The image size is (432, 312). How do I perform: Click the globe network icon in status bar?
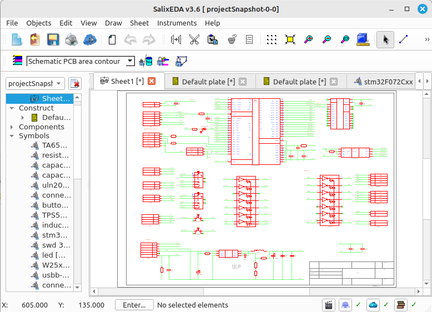click(x=345, y=305)
